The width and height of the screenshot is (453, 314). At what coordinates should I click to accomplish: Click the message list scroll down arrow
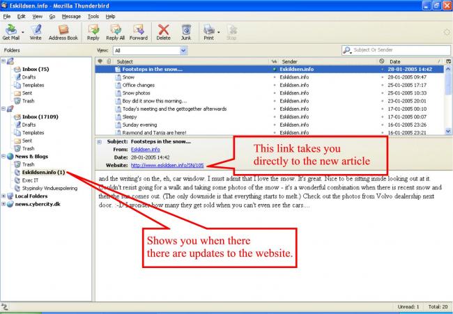tap(448, 132)
